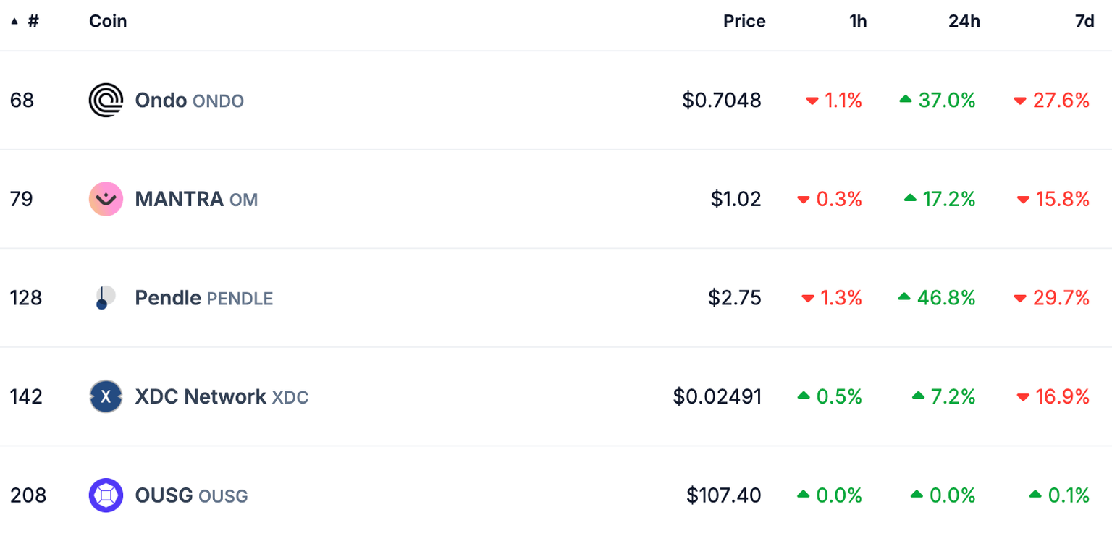This screenshot has height=541, width=1112.
Task: Sort table by Price column header
Action: point(744,22)
